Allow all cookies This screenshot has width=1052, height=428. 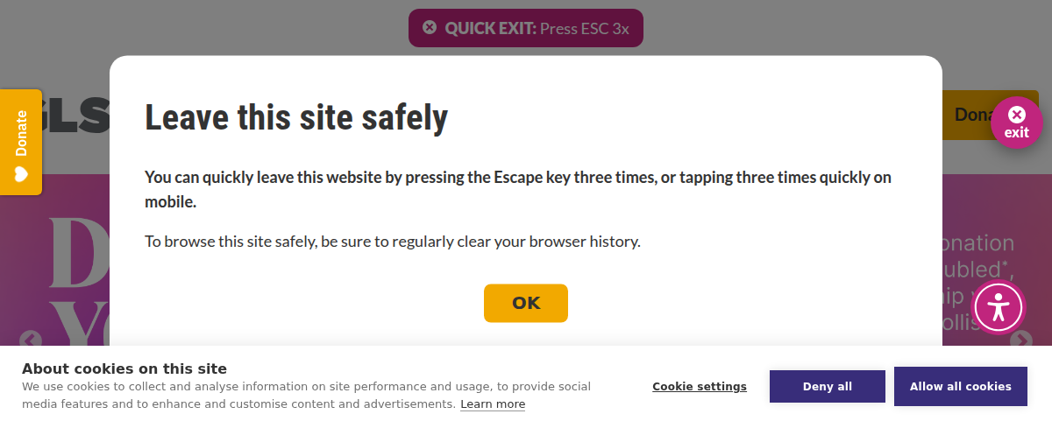pos(960,386)
